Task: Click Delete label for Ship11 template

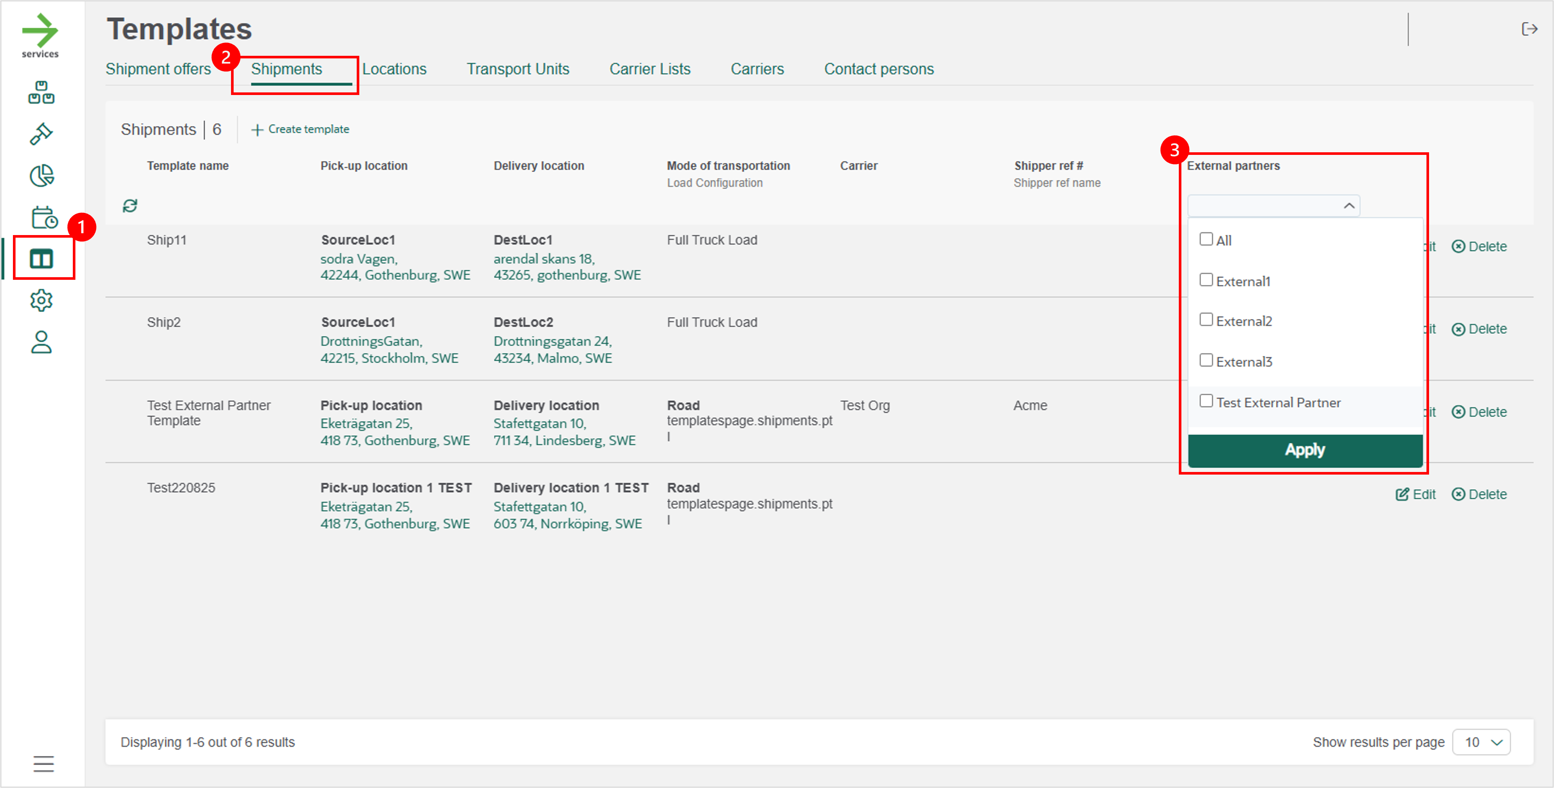Action: point(1487,246)
